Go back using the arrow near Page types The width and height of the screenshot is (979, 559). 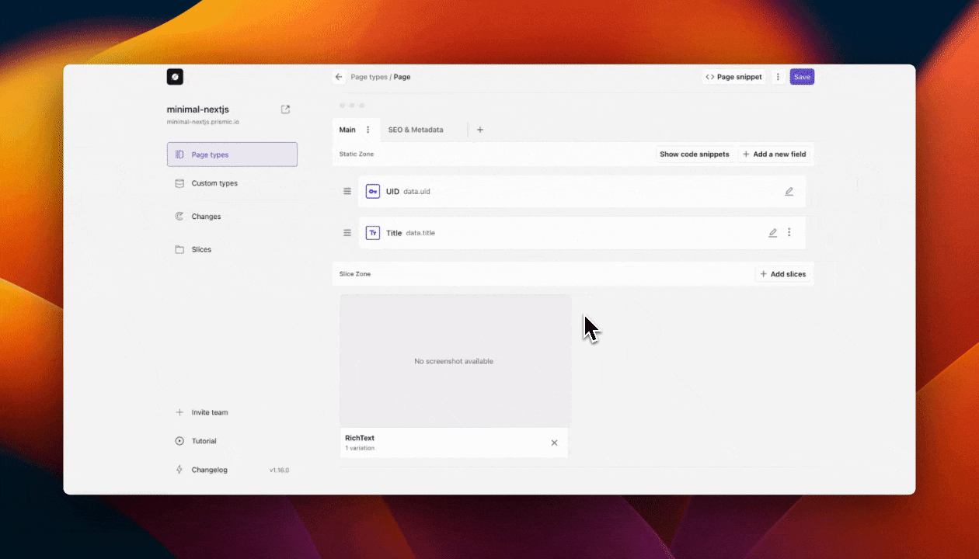tap(338, 77)
